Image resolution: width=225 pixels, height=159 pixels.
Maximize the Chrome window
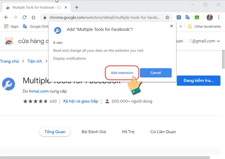pyautogui.click(x=205, y=4)
